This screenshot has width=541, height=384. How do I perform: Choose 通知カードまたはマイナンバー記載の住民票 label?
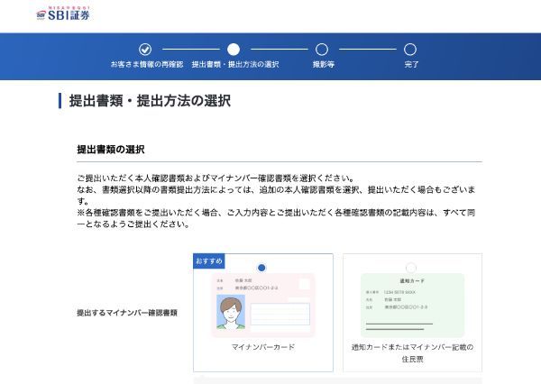(x=412, y=352)
